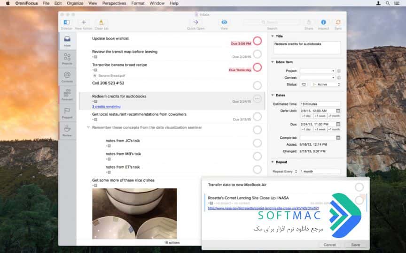406x253 pixels.
Task: Open the Edit menu
Action: click(x=58, y=3)
